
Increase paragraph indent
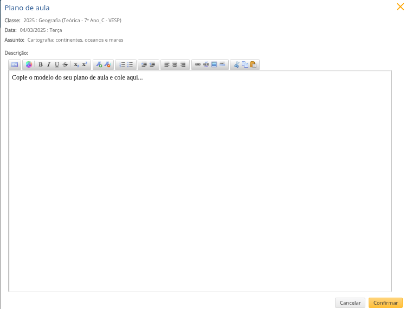[144, 64]
